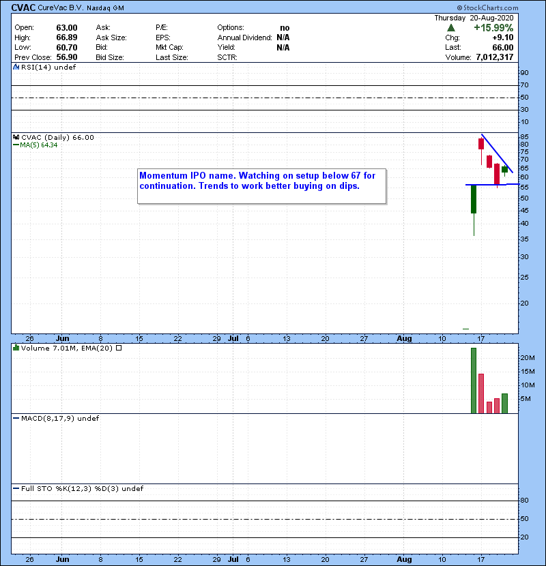Click the Open value 63.00
The image size is (546, 566).
tap(67, 28)
